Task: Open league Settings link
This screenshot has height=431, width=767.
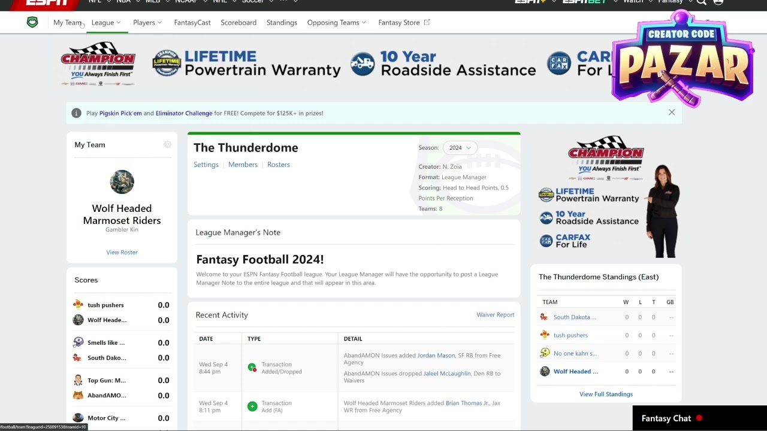Action: click(206, 165)
